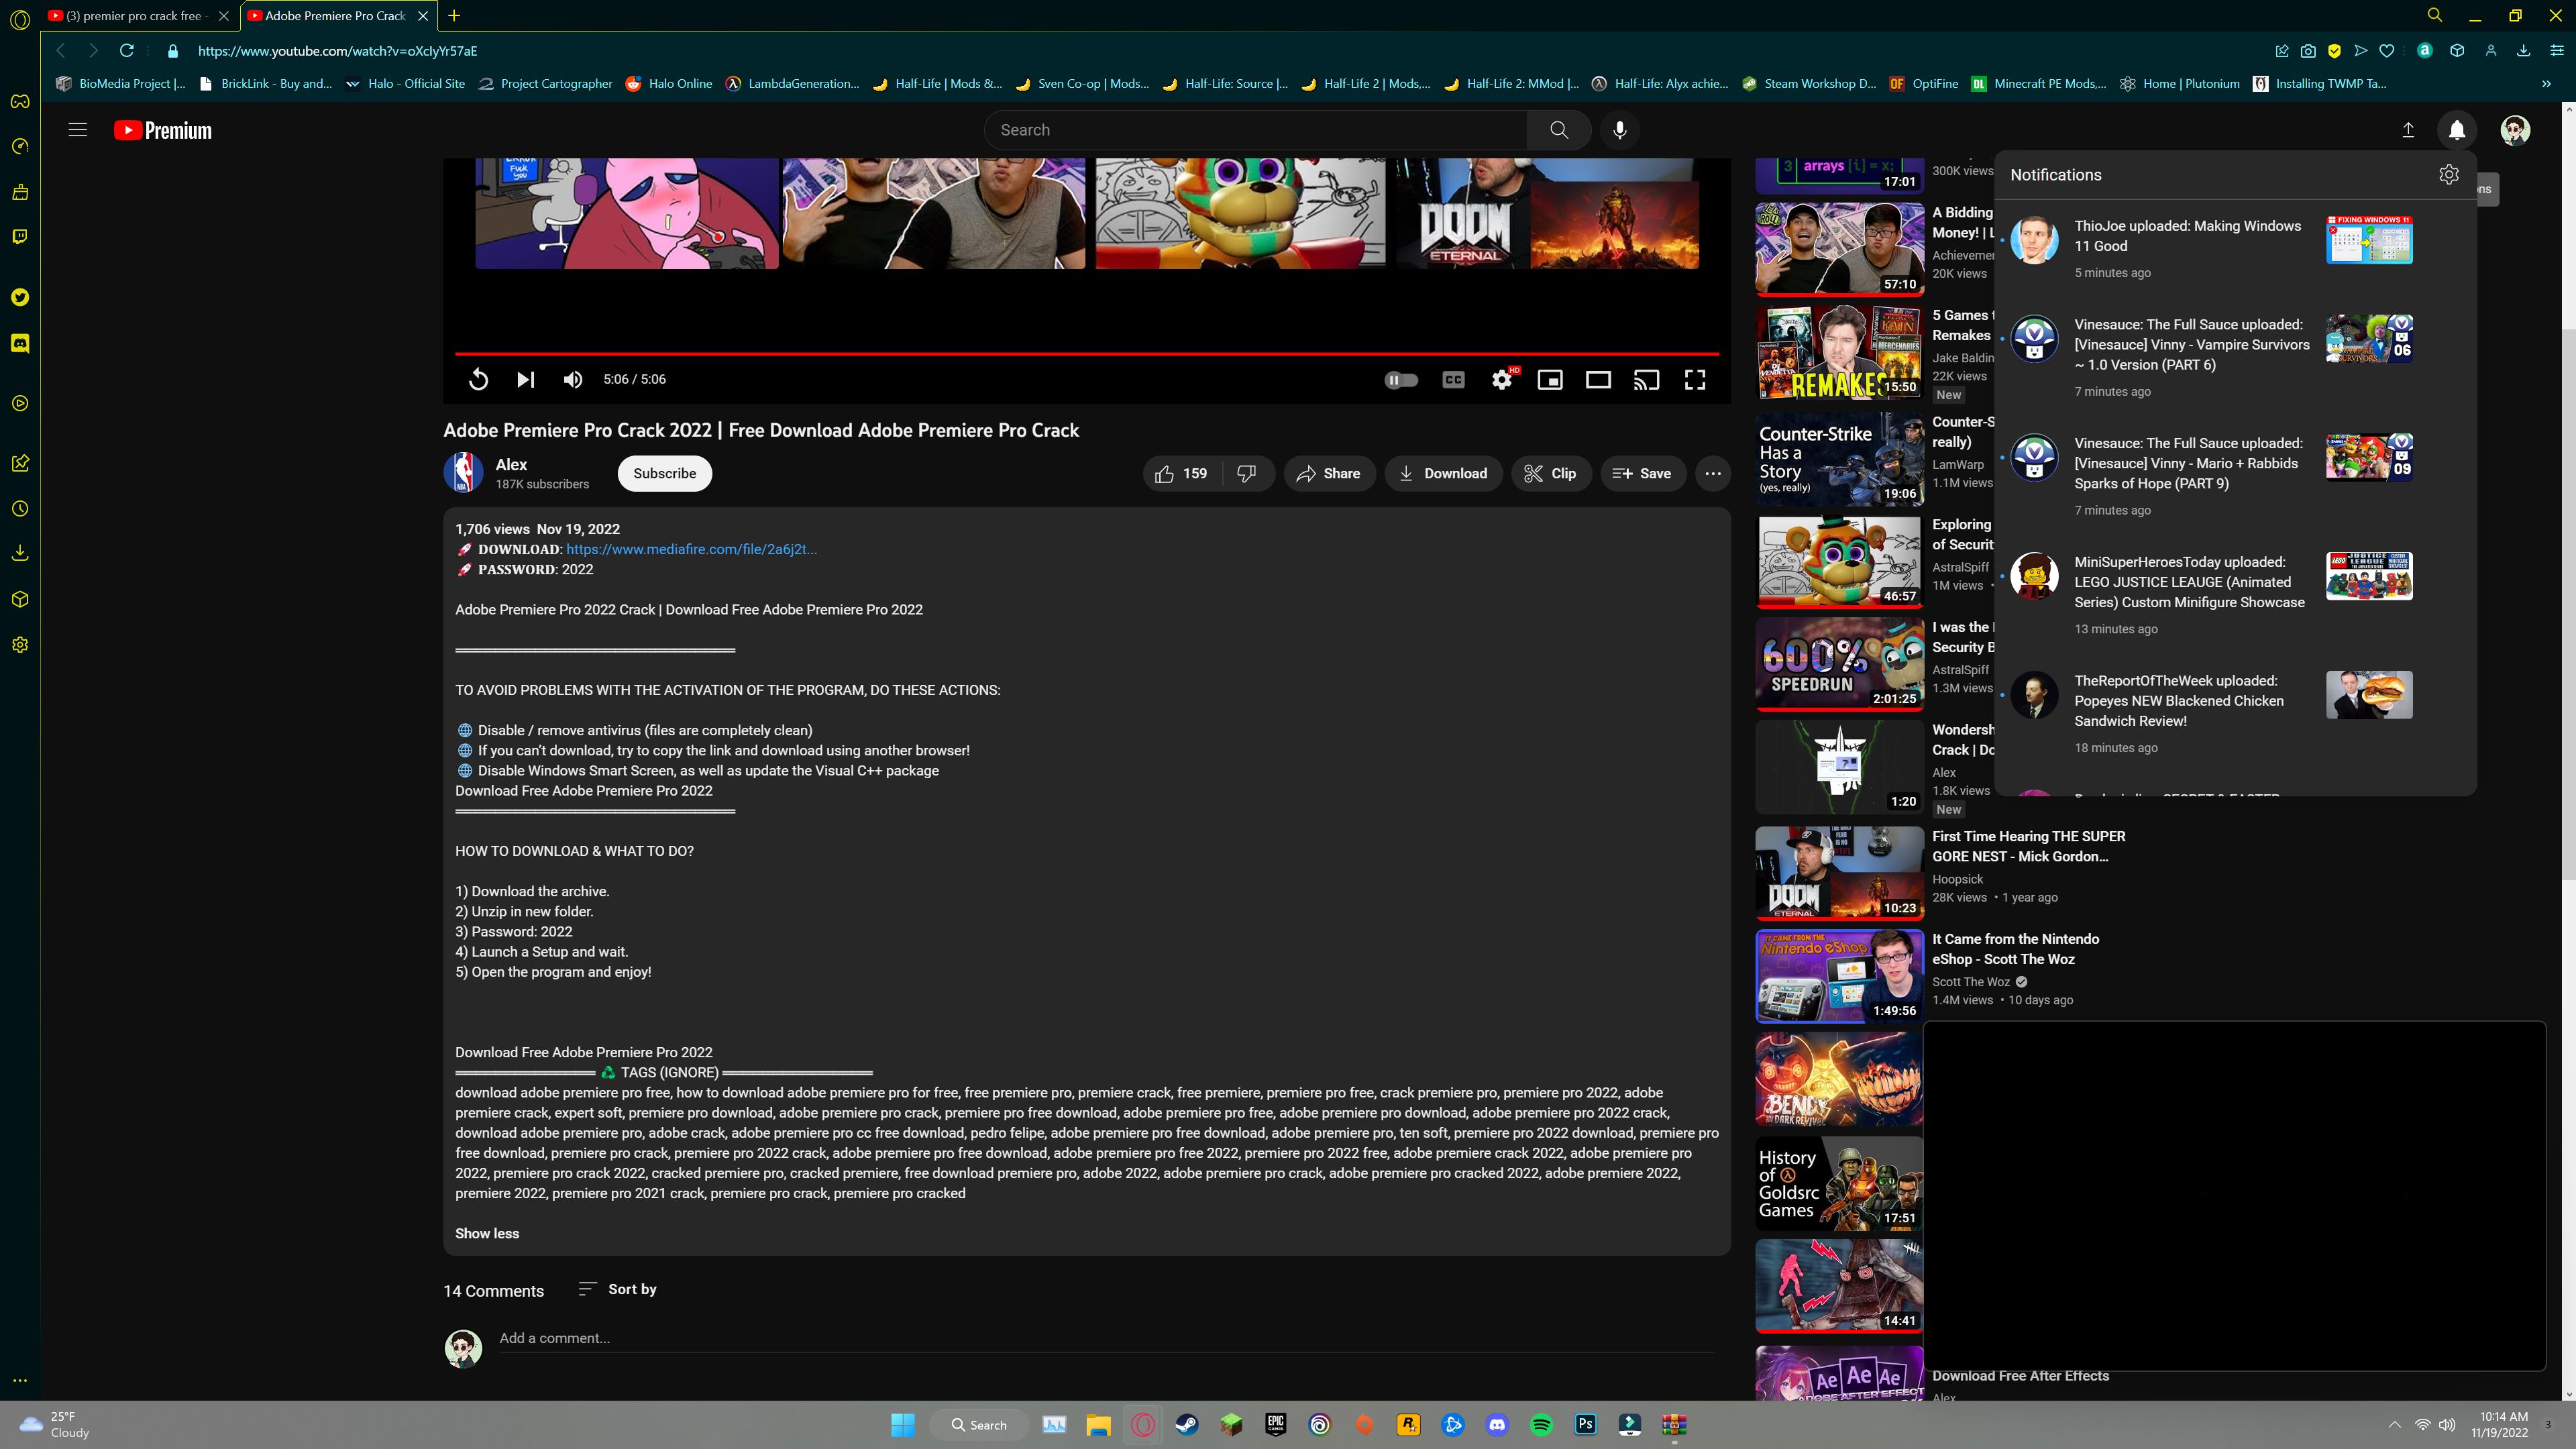Click the notifications bell icon

2456,130
